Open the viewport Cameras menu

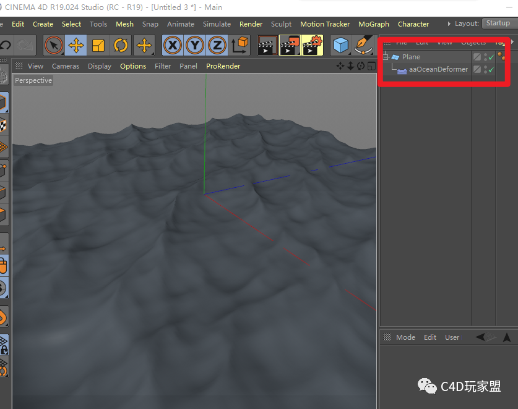click(66, 66)
